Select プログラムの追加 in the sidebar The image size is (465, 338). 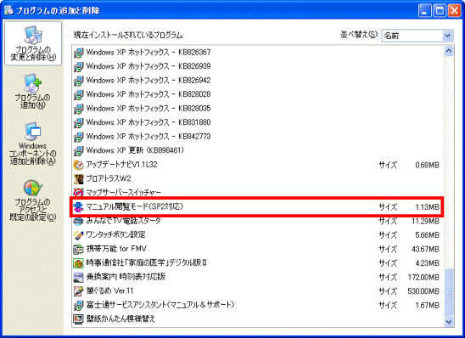(x=32, y=92)
